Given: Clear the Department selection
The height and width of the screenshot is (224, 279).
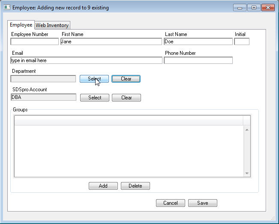Looking at the screenshot, I should pos(126,79).
